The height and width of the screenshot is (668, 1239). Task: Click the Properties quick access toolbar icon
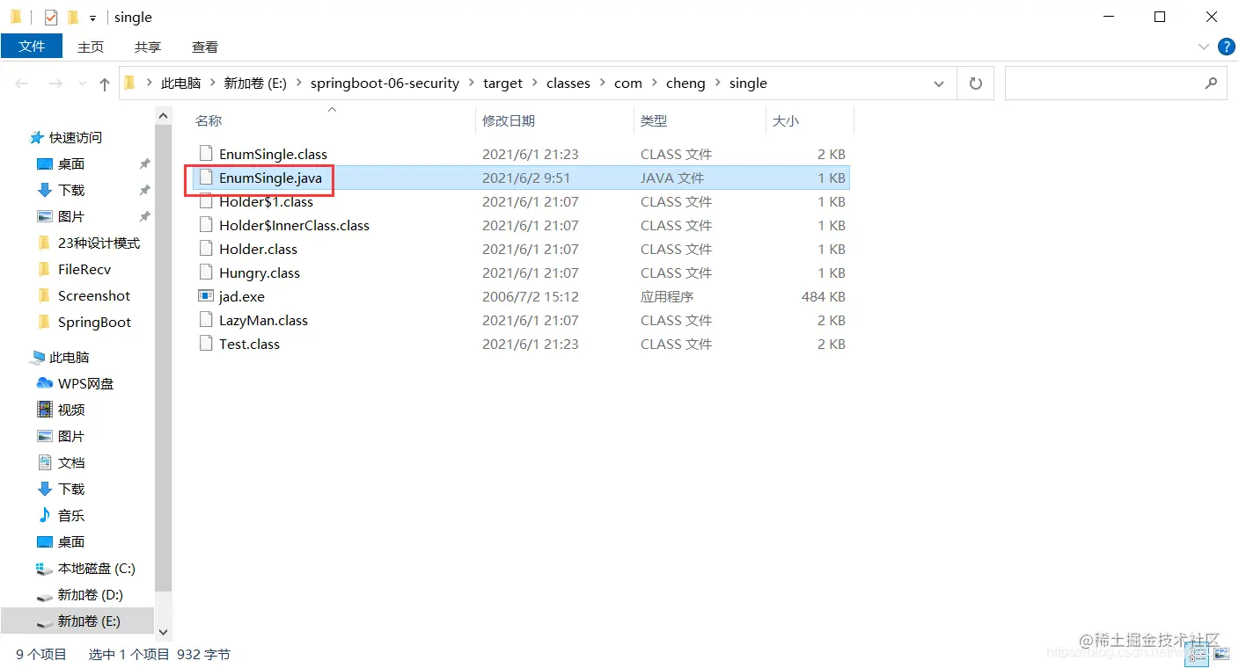pyautogui.click(x=51, y=17)
